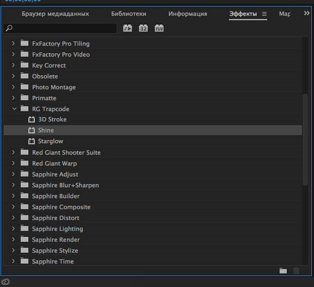
Task: Select the Sapphire Blur+Sharpen folder label
Action: [x=65, y=185]
